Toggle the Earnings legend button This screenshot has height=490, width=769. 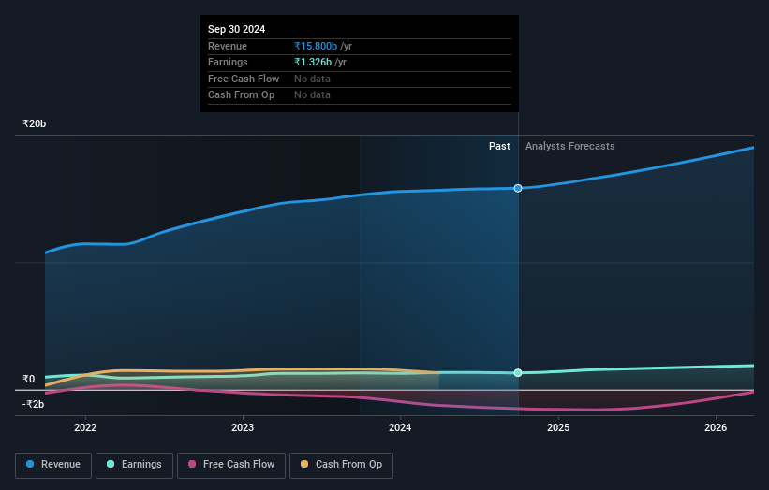coord(134,465)
